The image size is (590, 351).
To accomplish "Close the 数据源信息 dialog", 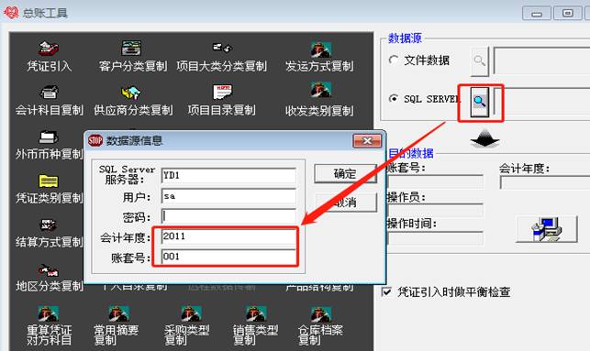I will tap(367, 141).
